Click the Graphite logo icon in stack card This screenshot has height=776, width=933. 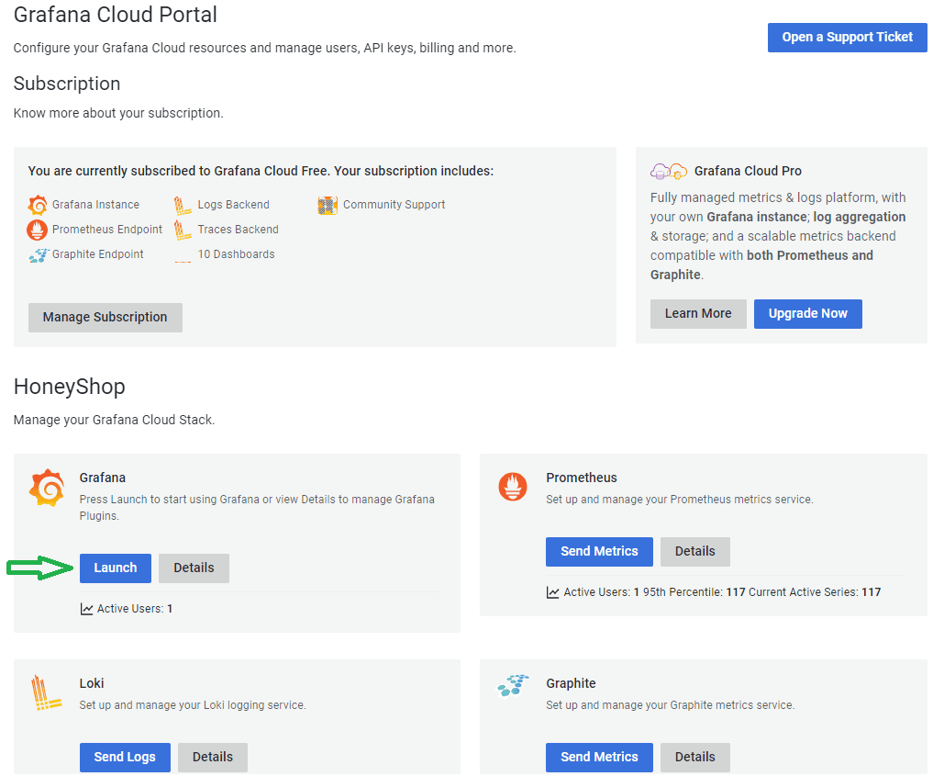coord(513,686)
